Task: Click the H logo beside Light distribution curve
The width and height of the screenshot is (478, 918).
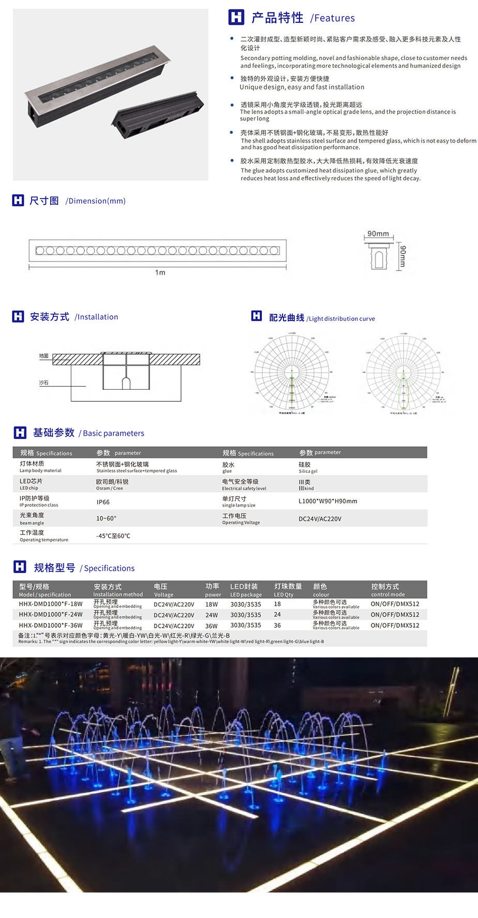Action: coord(257,316)
